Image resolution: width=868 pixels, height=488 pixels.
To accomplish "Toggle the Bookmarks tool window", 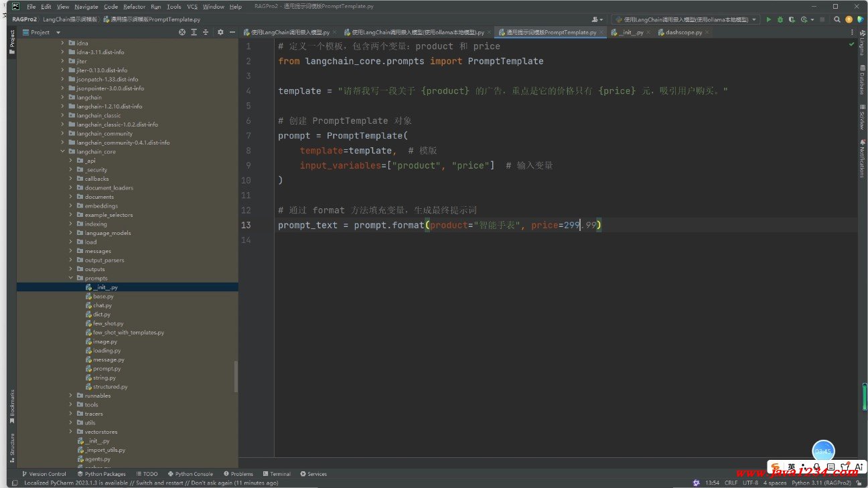I will coord(11,404).
